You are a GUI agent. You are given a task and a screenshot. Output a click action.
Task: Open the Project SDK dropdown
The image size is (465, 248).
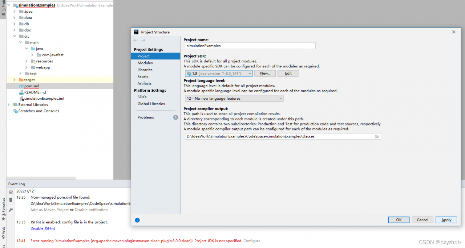tap(219, 73)
